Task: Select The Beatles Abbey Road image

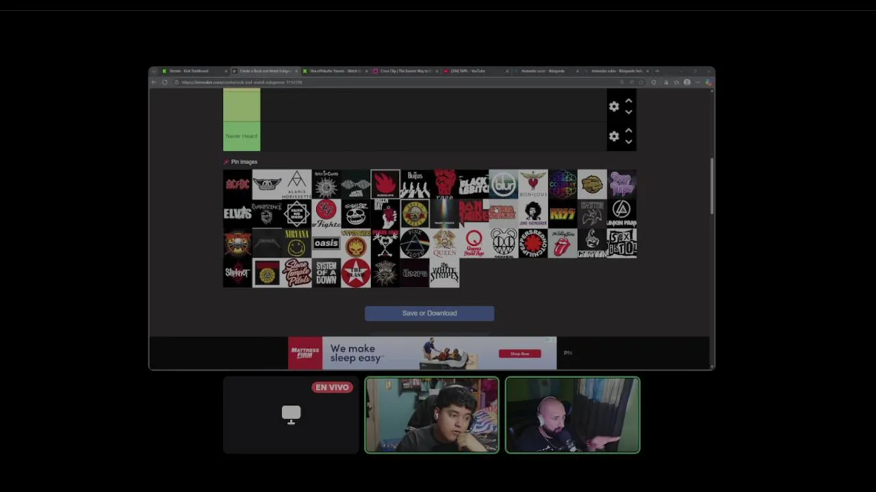Action: coord(415,184)
